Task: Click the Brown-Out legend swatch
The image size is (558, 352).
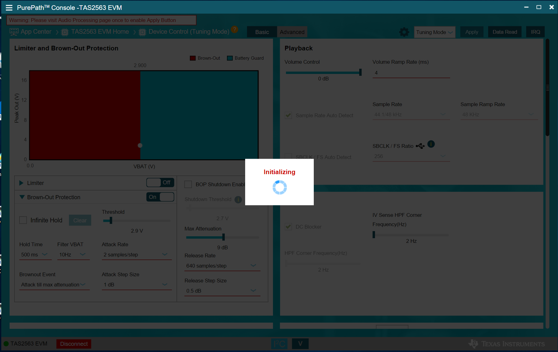Action: [x=193, y=58]
